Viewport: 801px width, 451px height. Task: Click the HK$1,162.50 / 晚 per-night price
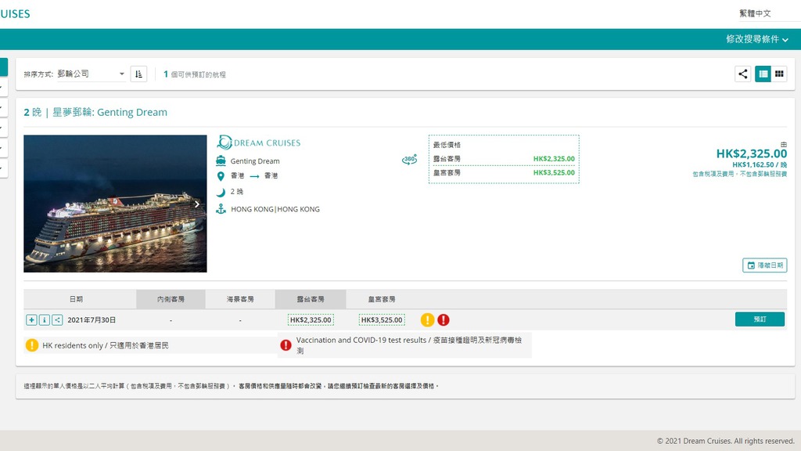pos(760,164)
